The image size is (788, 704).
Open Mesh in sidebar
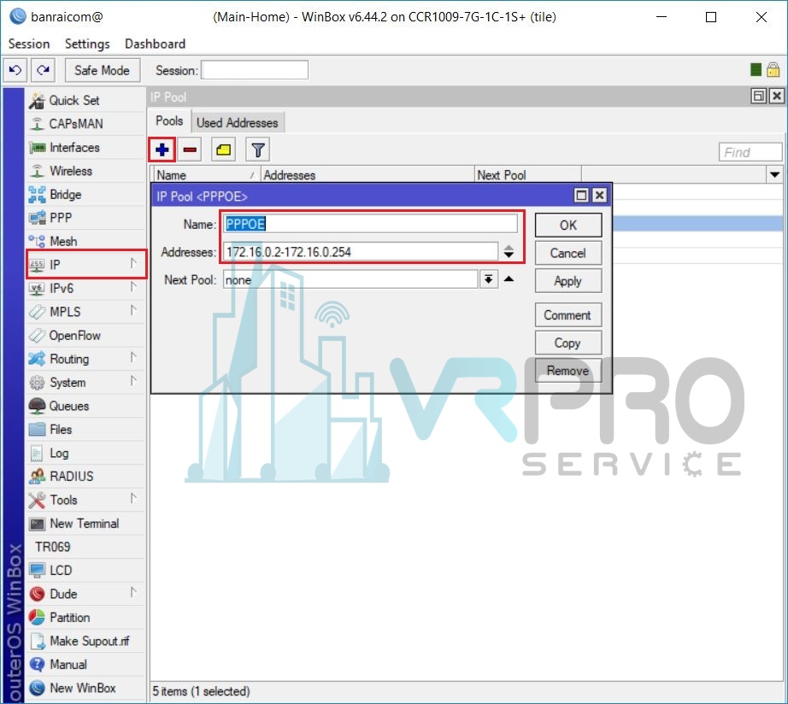tap(85, 241)
